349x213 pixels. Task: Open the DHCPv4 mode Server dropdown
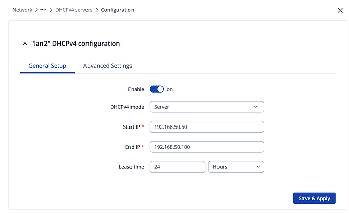pos(206,107)
